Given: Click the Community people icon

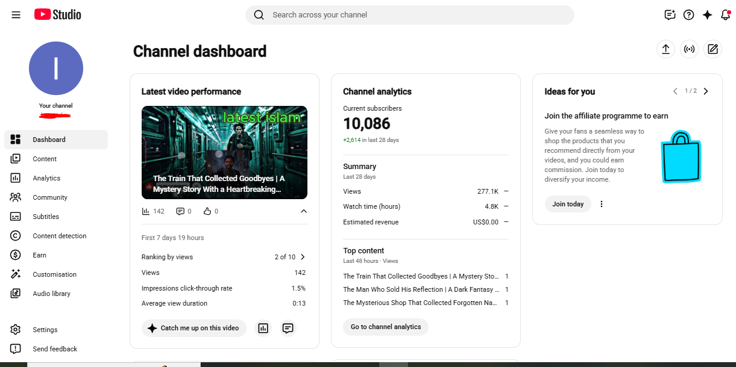Looking at the screenshot, I should pyautogui.click(x=16, y=197).
